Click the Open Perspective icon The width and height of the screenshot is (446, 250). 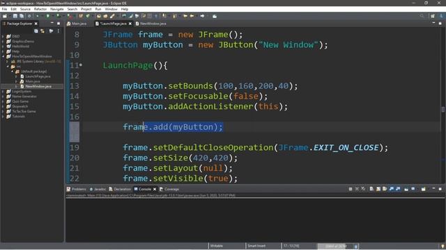(x=433, y=16)
